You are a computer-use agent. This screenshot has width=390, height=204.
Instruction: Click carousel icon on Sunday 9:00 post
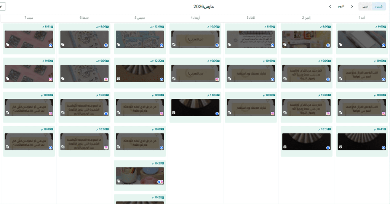tap(340, 45)
